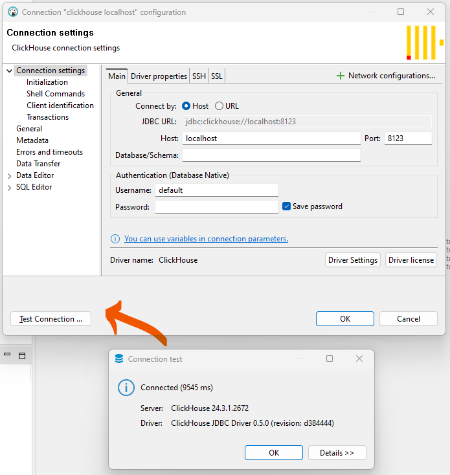450x475 pixels.
Task: Click the Username input field
Action: [x=217, y=190]
